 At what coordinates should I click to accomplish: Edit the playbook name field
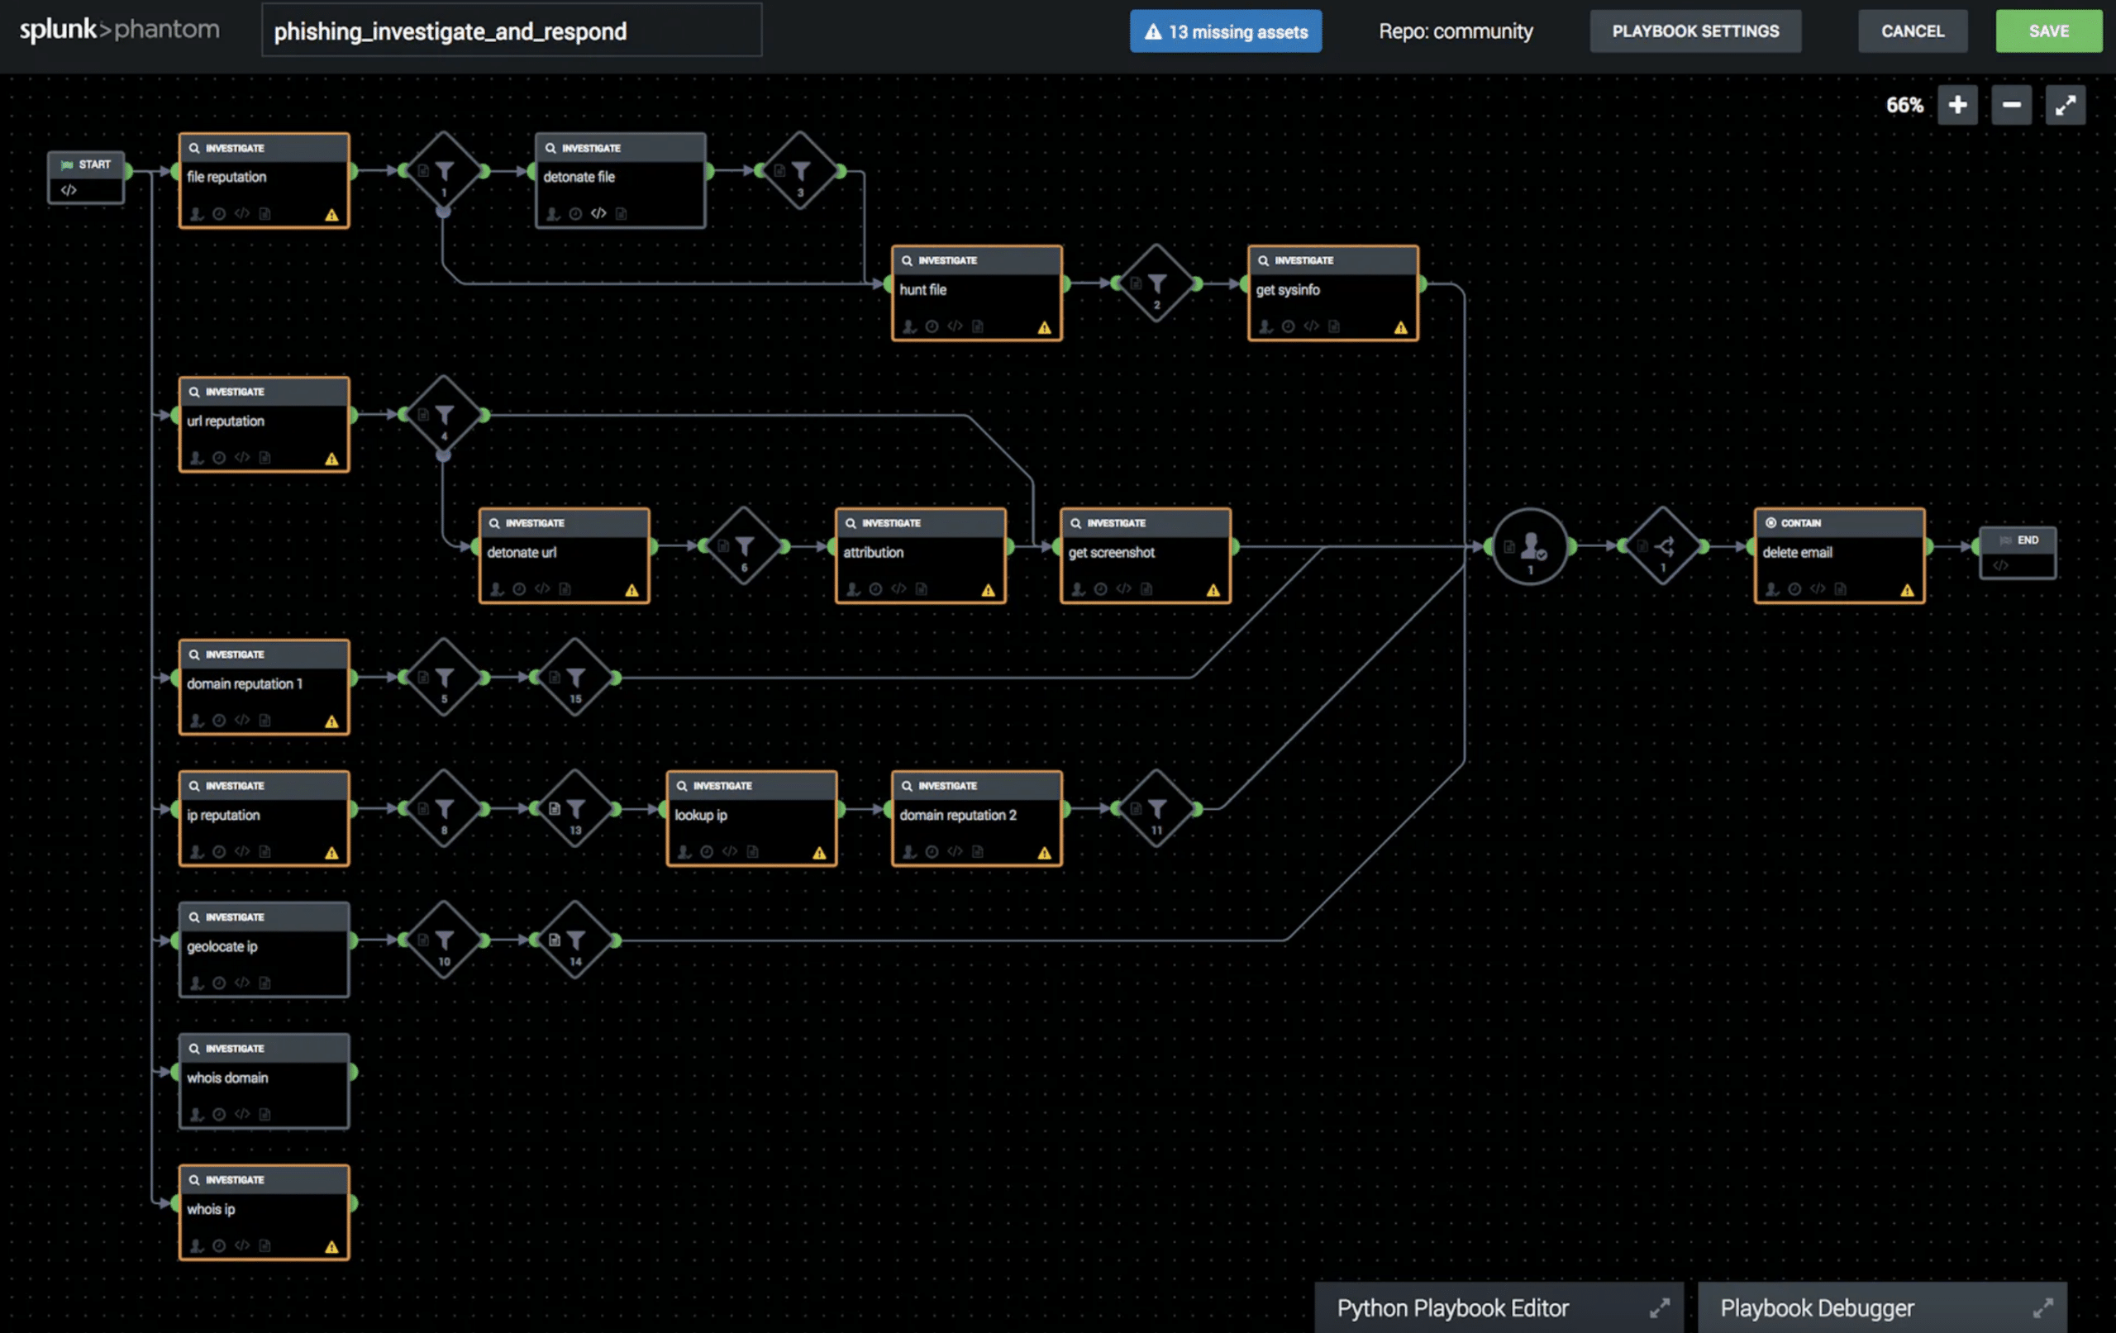tap(512, 31)
